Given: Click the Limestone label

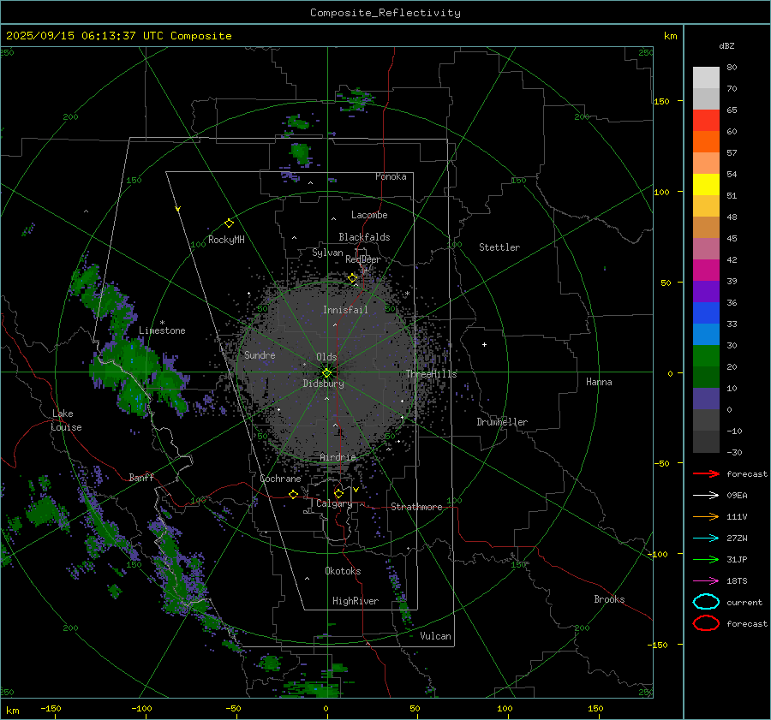Looking at the screenshot, I should click(x=162, y=330).
